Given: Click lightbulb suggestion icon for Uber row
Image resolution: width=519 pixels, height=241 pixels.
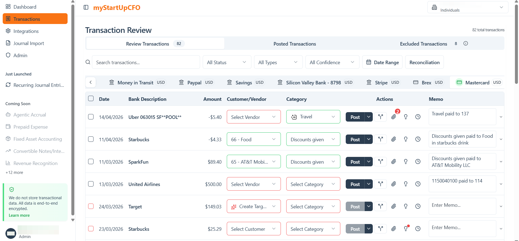Looking at the screenshot, I should [x=406, y=117].
